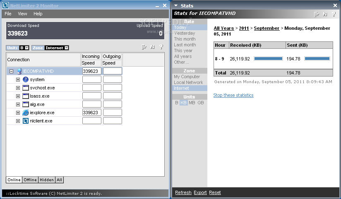Viewport: 341px width, 199px height.
Task: Switch to the Offline tab
Action: point(30,180)
